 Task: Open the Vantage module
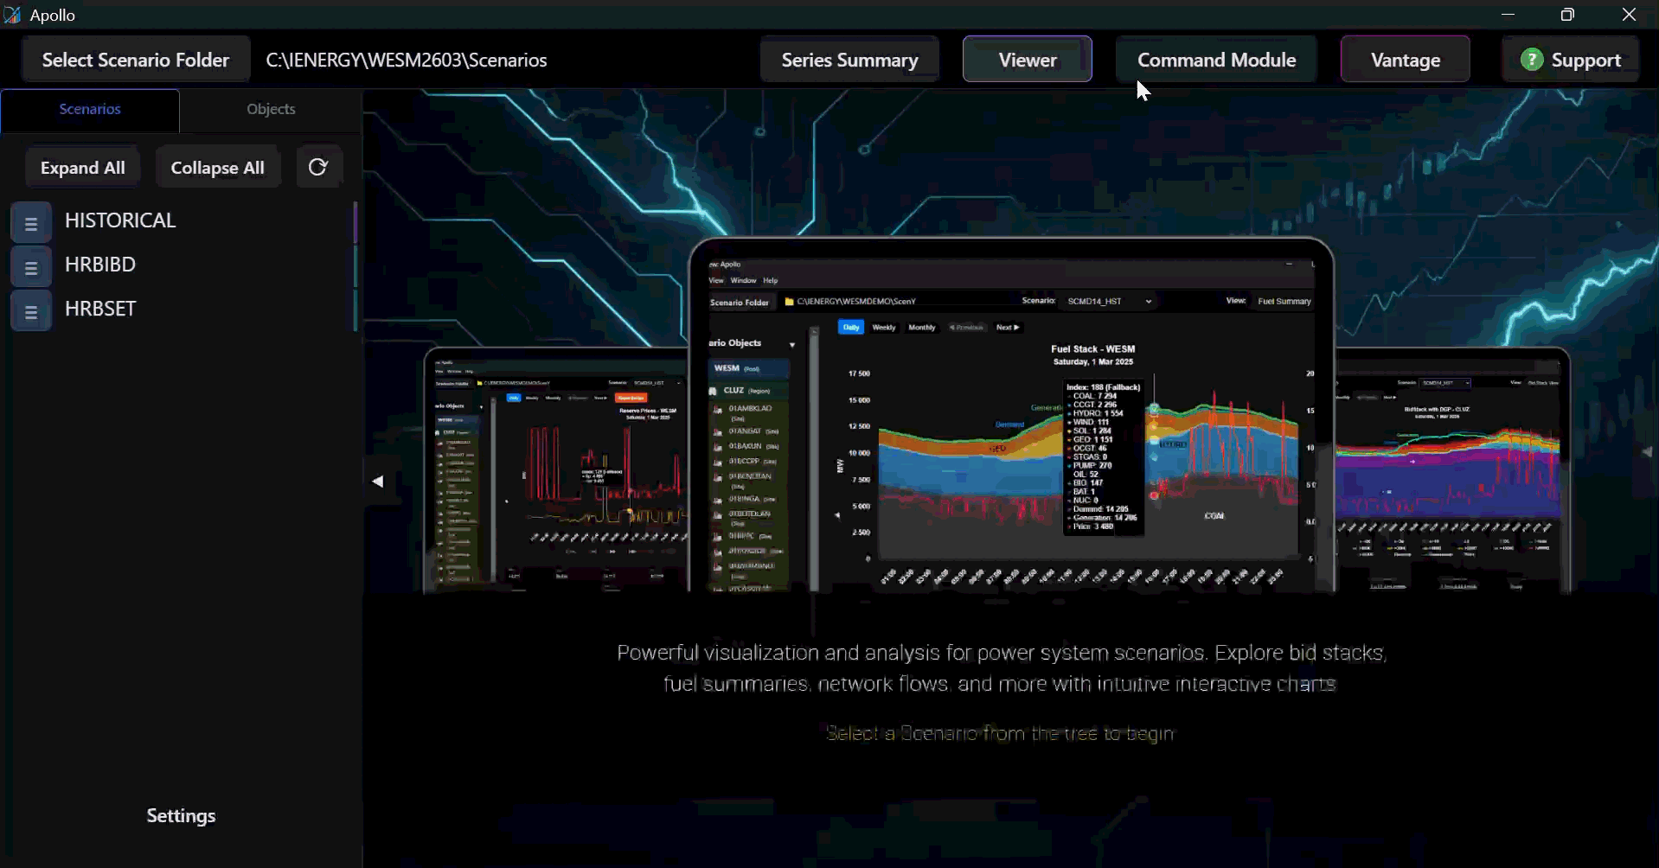[x=1406, y=60]
